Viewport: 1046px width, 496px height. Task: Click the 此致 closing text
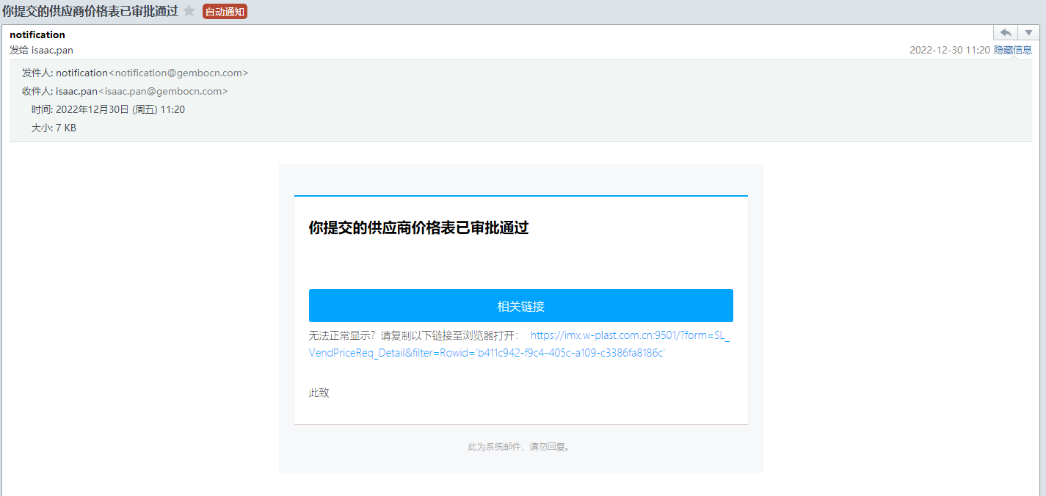pos(319,393)
